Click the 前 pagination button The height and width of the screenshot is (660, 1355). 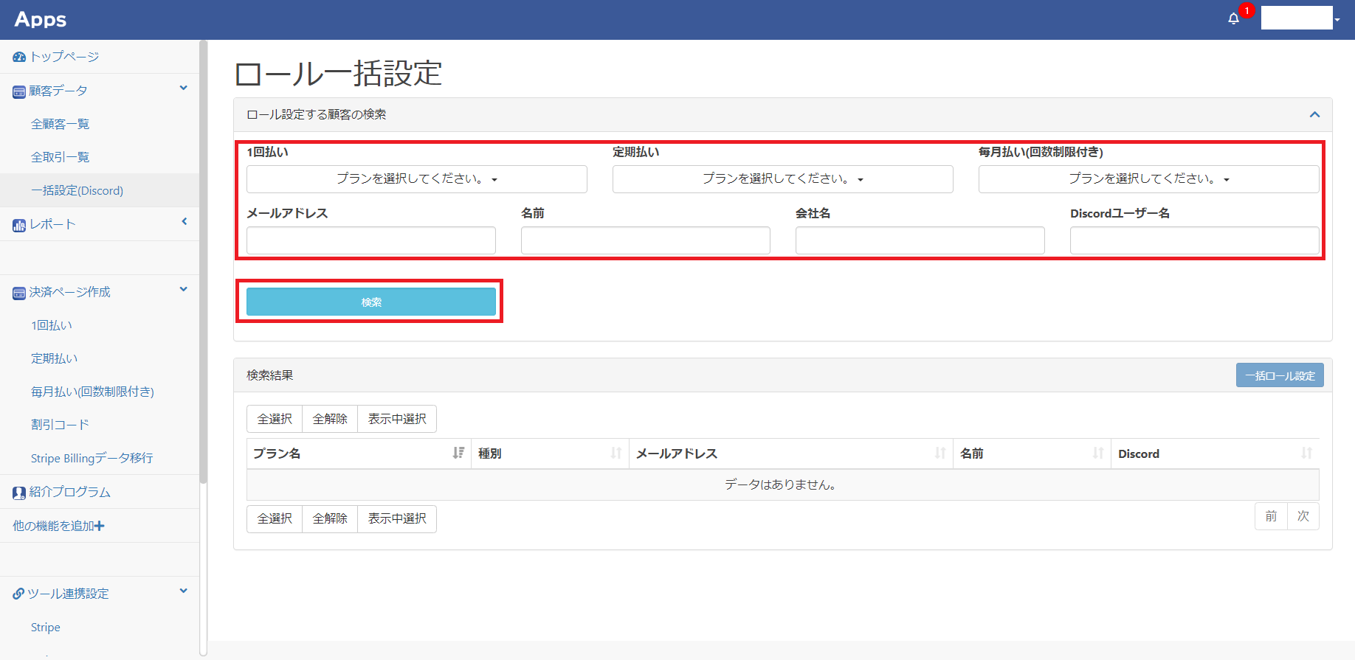(1271, 516)
